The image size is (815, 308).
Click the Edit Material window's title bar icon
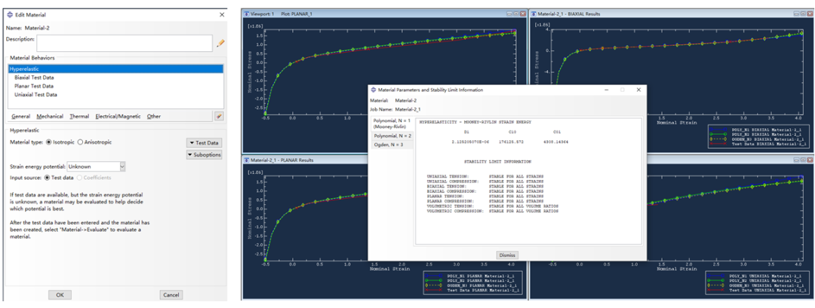pyautogui.click(x=11, y=15)
